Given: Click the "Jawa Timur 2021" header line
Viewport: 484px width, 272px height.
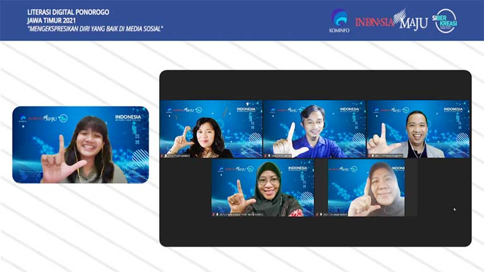Looking at the screenshot, I should pos(54,19).
